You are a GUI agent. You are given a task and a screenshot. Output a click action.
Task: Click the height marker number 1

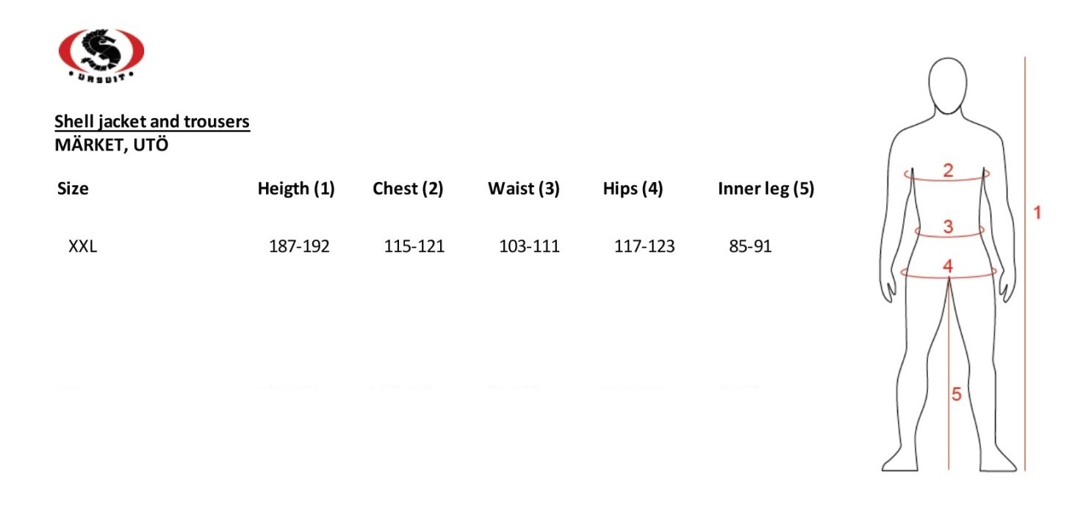pyautogui.click(x=1038, y=213)
